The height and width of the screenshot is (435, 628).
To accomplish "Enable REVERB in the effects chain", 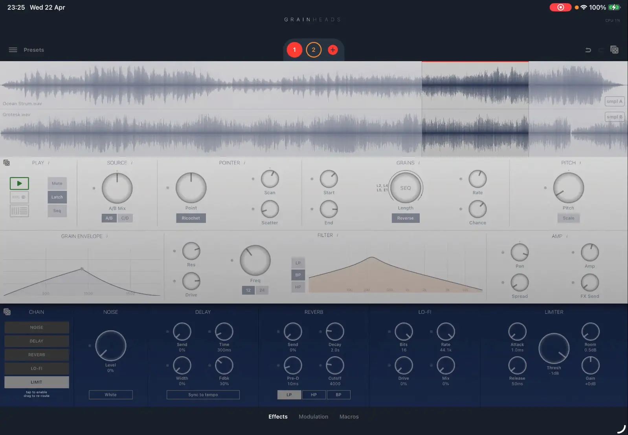I will pyautogui.click(x=37, y=355).
